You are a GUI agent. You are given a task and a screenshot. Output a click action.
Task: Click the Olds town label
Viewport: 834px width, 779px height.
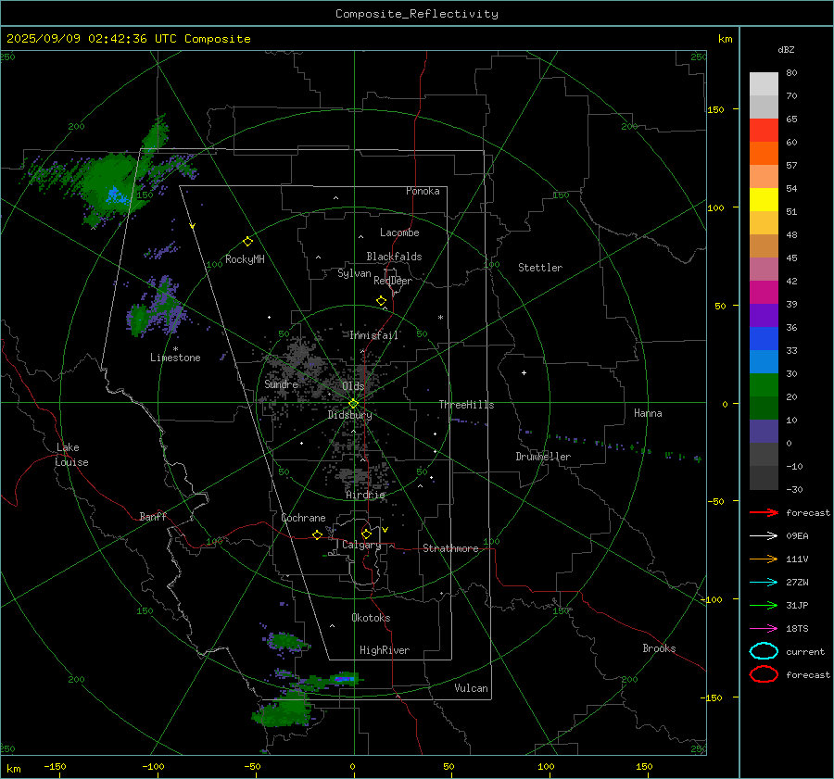353,386
